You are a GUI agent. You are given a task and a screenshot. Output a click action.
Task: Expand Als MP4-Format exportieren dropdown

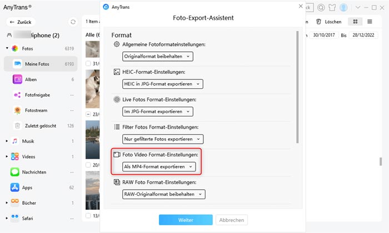click(159, 166)
